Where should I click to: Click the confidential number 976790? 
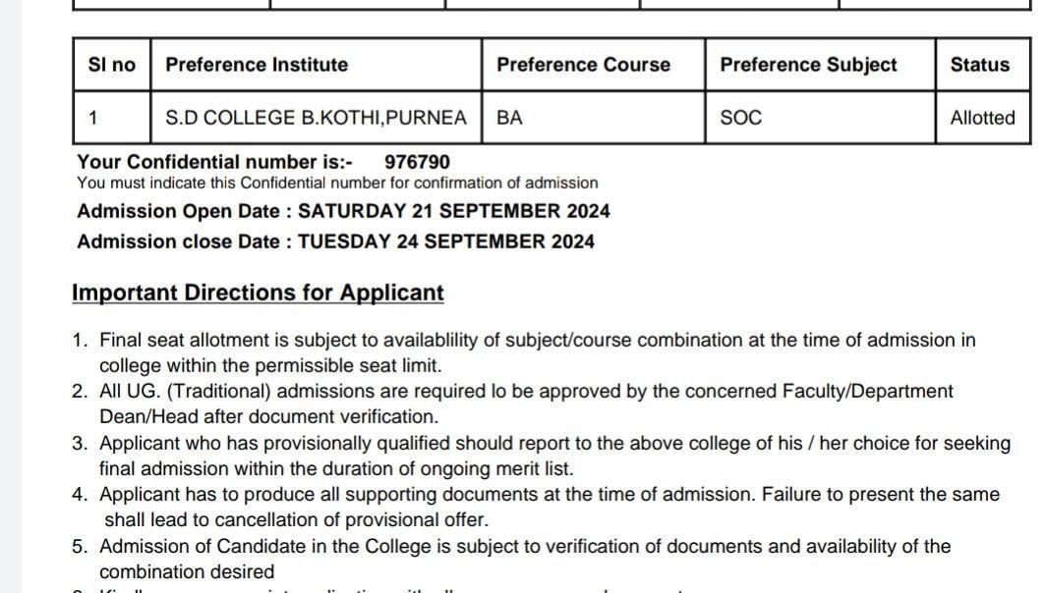point(418,162)
